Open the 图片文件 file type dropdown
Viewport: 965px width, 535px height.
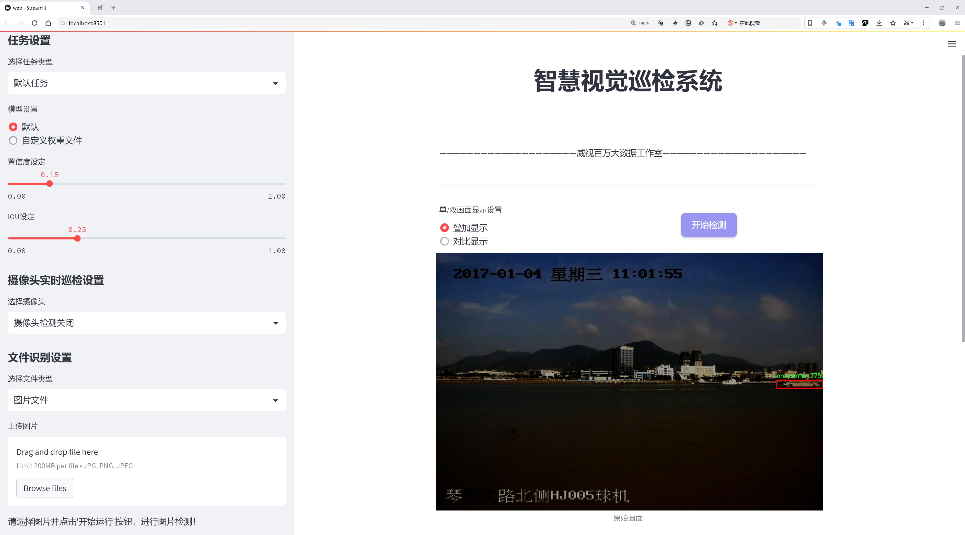point(146,400)
